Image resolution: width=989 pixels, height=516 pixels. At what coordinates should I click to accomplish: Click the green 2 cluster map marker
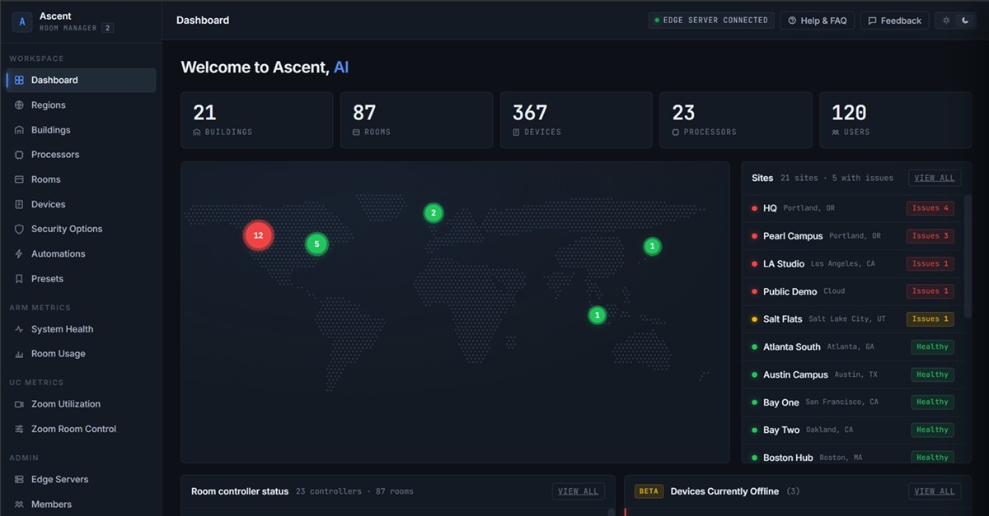434,212
